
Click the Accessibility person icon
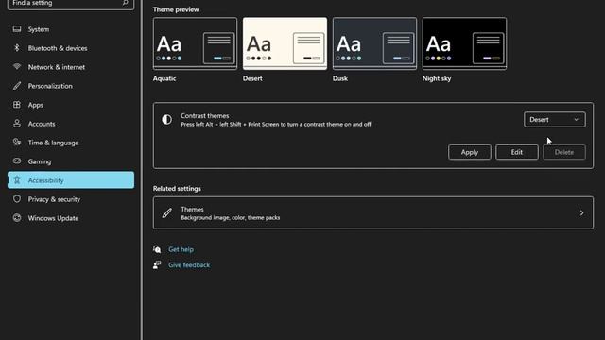coord(17,180)
